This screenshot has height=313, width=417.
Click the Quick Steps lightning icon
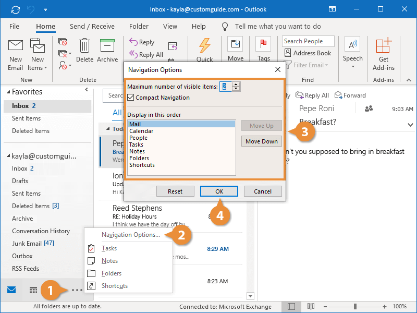204,45
